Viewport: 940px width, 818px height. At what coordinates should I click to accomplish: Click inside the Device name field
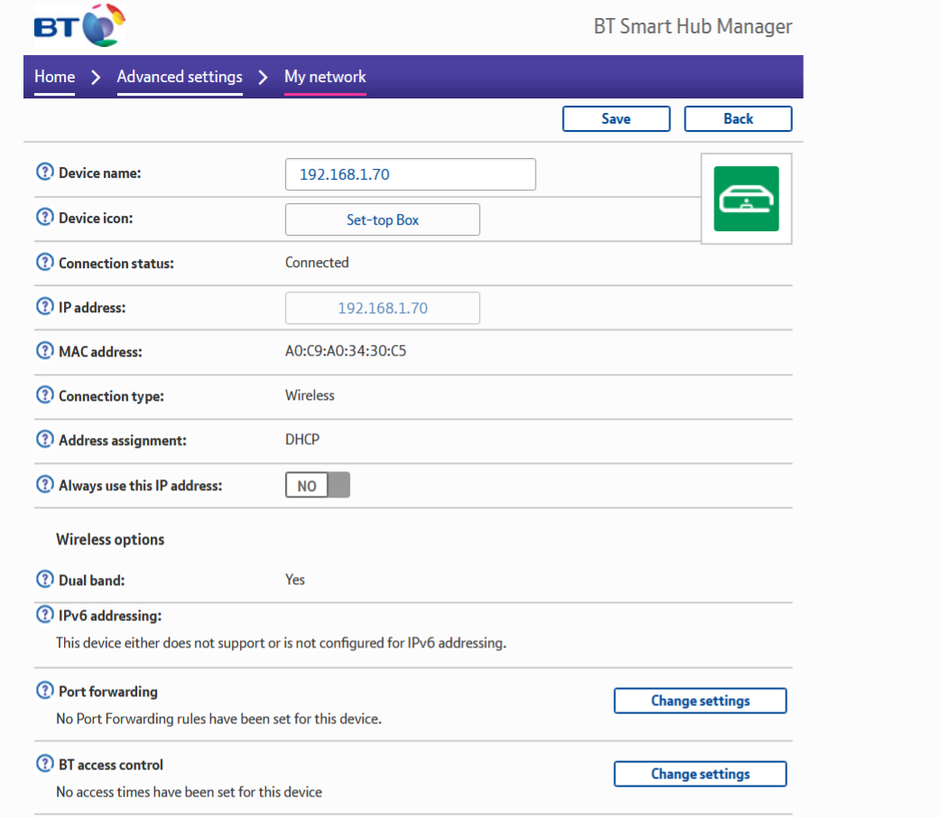410,174
